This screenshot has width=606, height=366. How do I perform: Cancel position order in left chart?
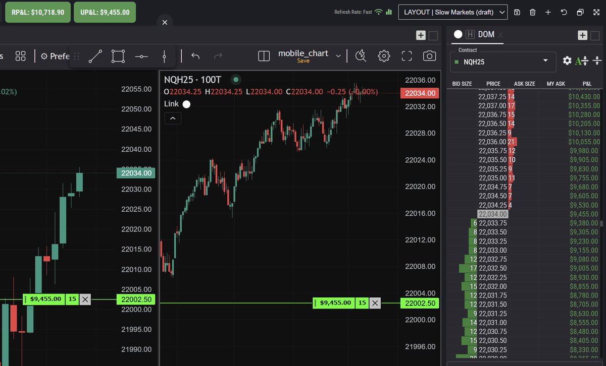(x=85, y=299)
